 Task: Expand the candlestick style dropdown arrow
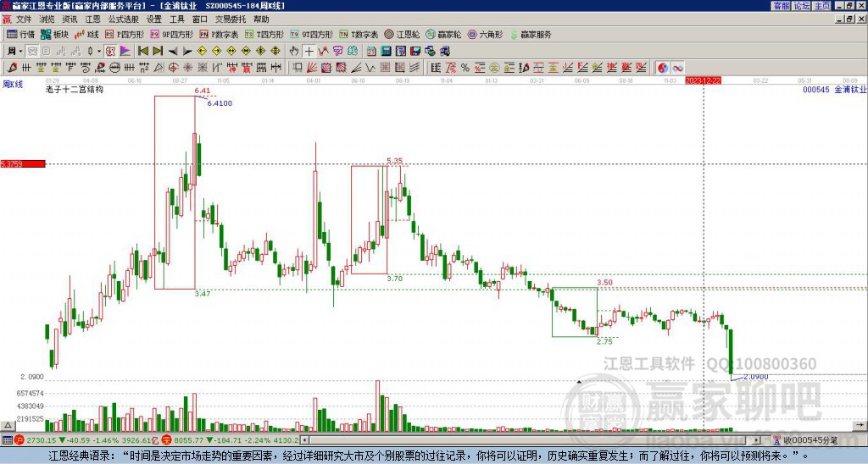pos(99,52)
